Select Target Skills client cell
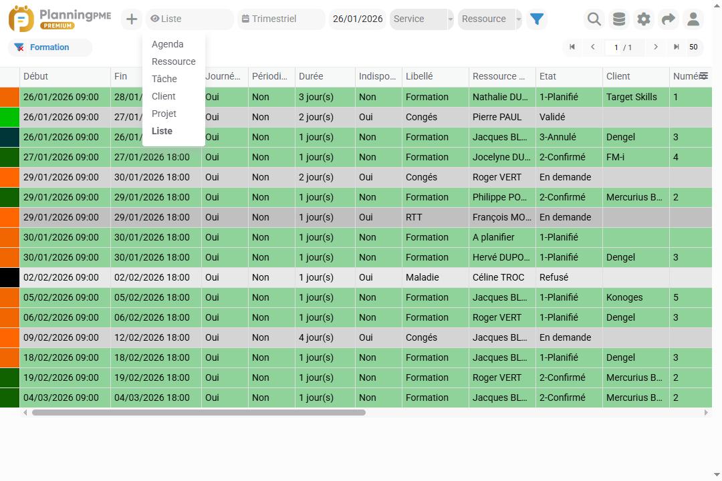Image resolution: width=722 pixels, height=481 pixels. [636, 97]
